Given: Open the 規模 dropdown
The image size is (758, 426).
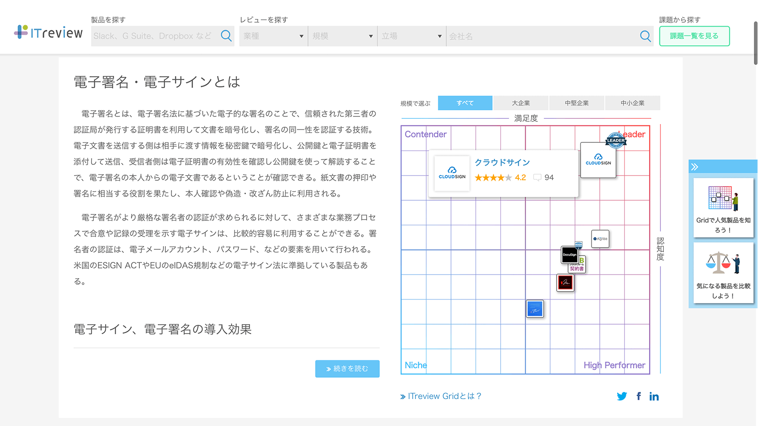Looking at the screenshot, I should 343,36.
